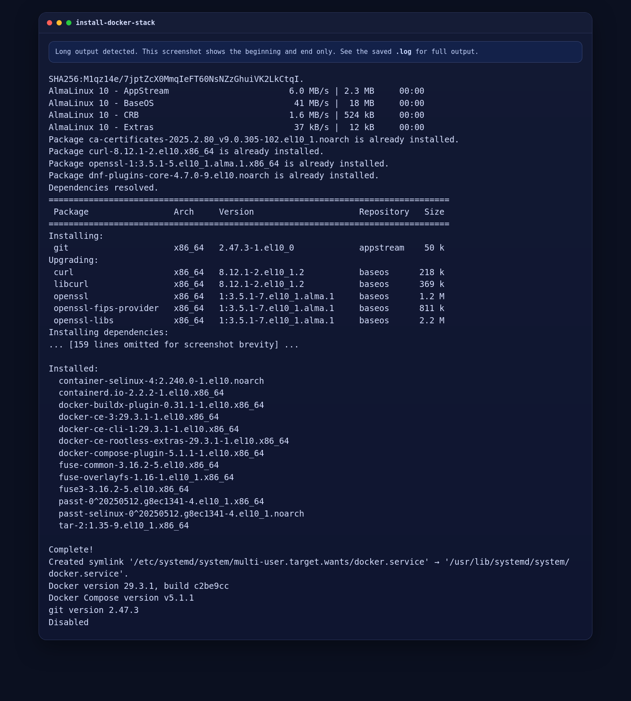This screenshot has width=631, height=701.
Task: Click the container-selinux installed package line
Action: (161, 381)
